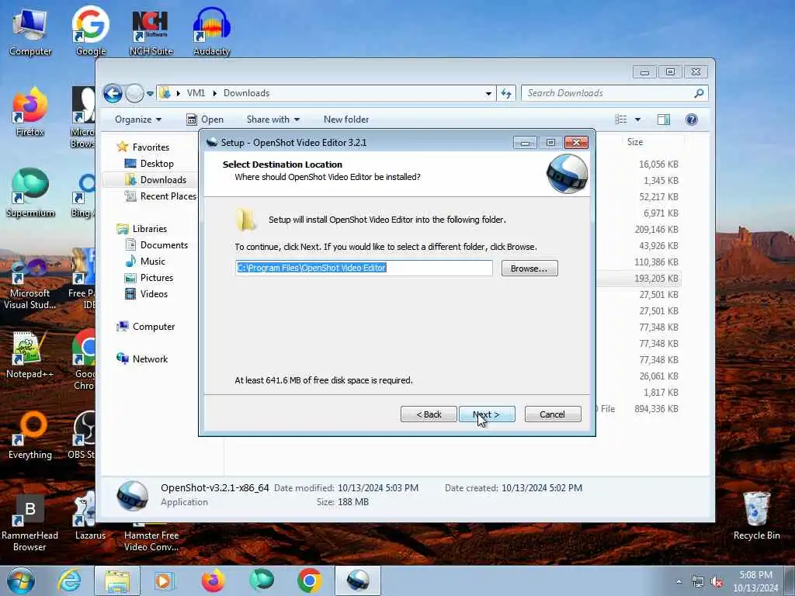This screenshot has width=795, height=596.
Task: Open Chrome from the taskbar
Action: (x=309, y=580)
